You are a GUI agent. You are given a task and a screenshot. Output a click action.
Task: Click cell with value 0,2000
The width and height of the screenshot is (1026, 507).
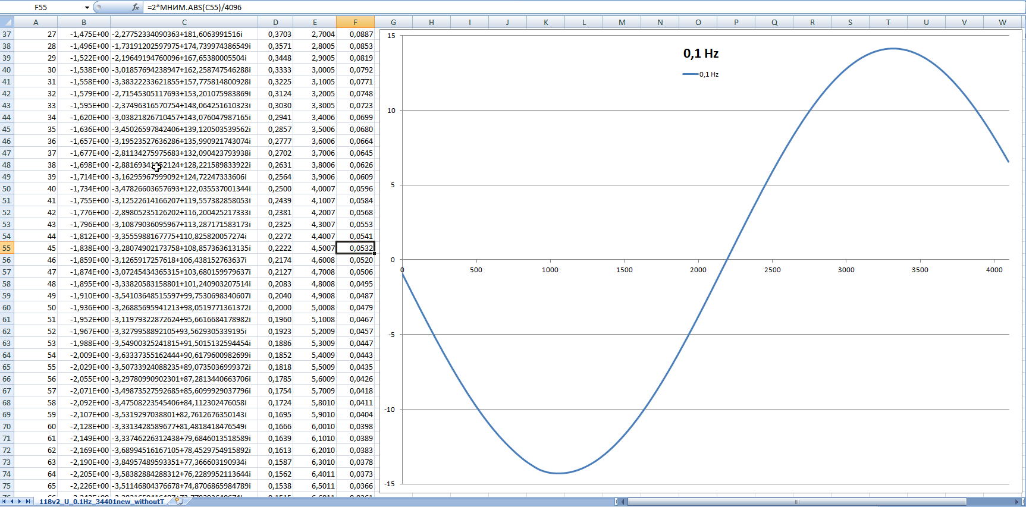point(275,307)
